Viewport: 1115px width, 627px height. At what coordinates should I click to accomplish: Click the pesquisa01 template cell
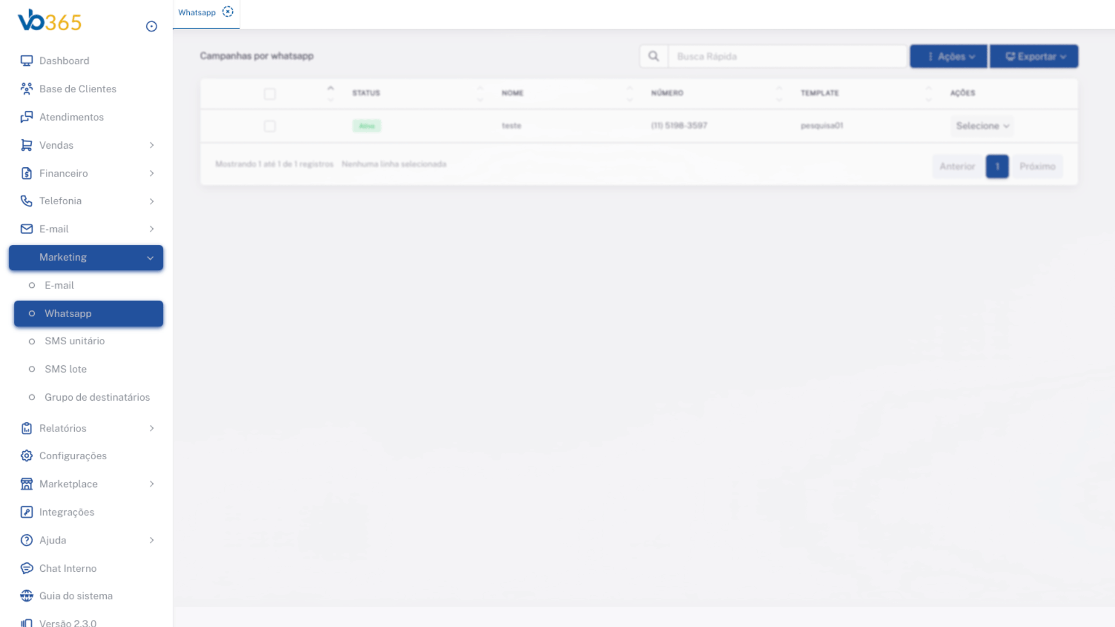pyautogui.click(x=822, y=125)
